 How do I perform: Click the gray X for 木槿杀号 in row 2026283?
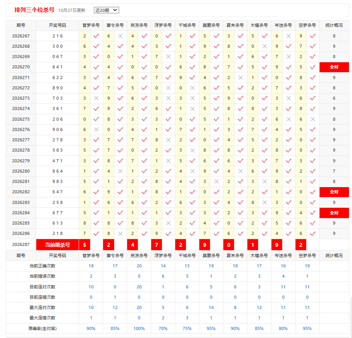click(265, 202)
